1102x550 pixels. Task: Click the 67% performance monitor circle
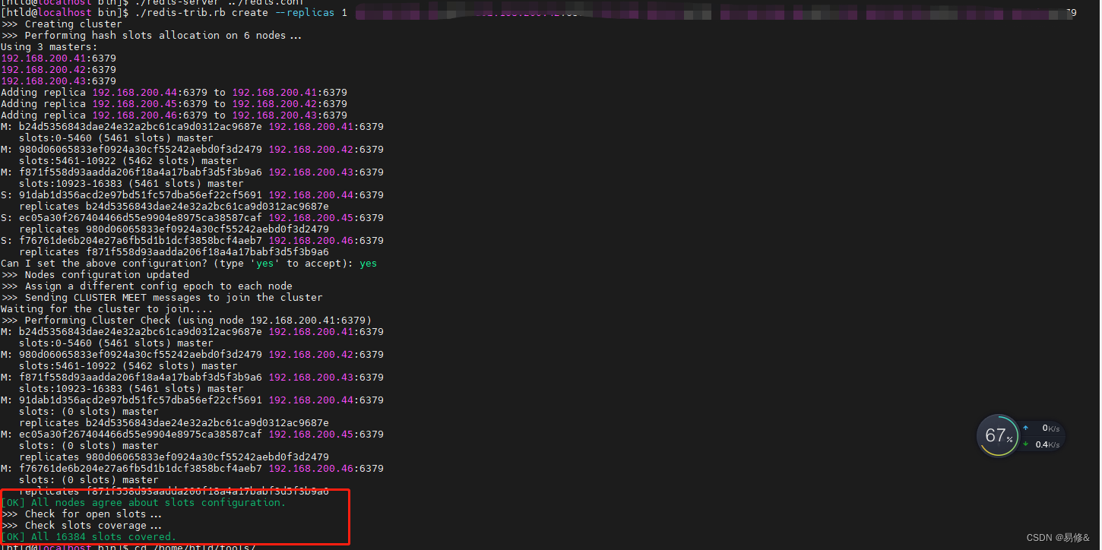[997, 436]
